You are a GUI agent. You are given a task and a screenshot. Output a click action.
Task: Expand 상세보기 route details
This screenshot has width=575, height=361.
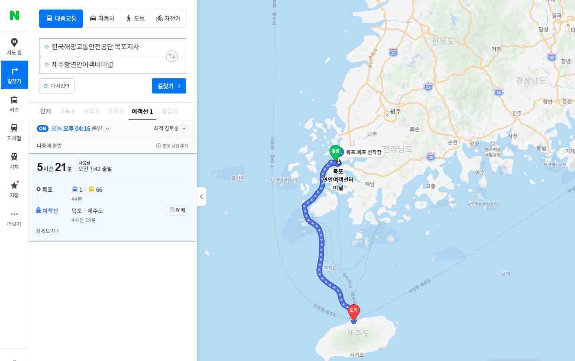[x=48, y=231]
